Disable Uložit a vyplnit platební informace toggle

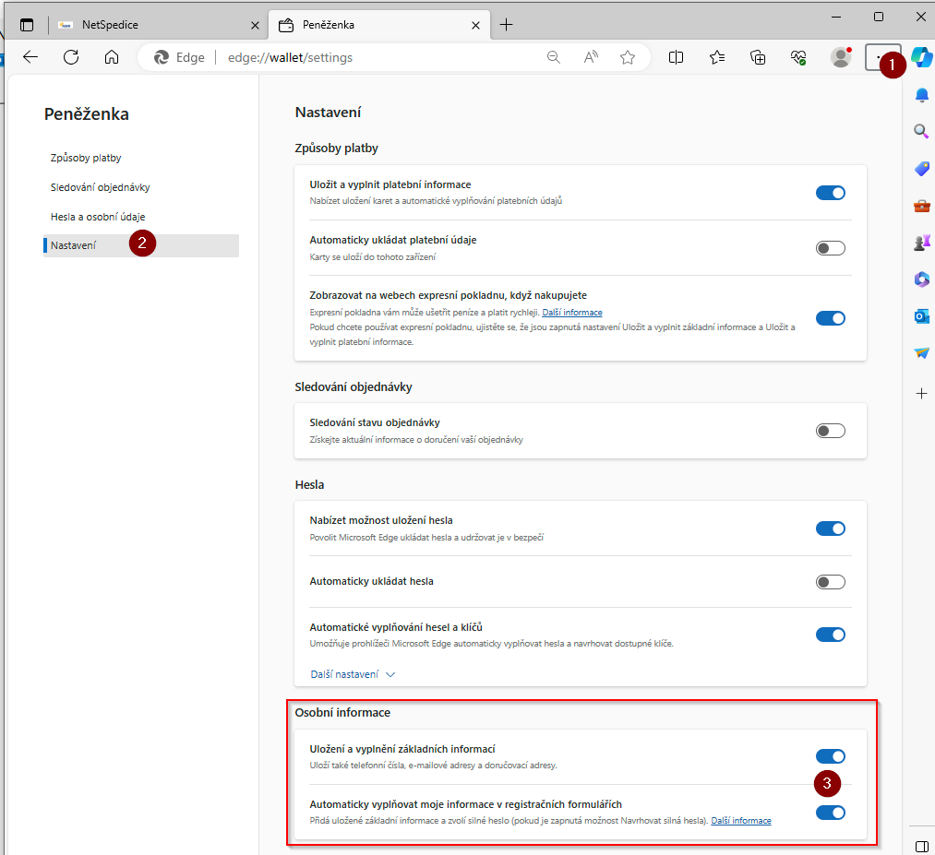coord(830,193)
